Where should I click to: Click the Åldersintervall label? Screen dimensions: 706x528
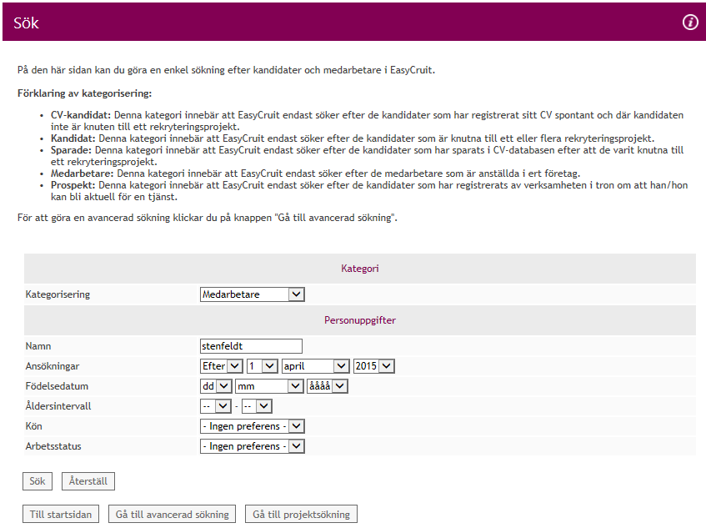[x=58, y=406]
